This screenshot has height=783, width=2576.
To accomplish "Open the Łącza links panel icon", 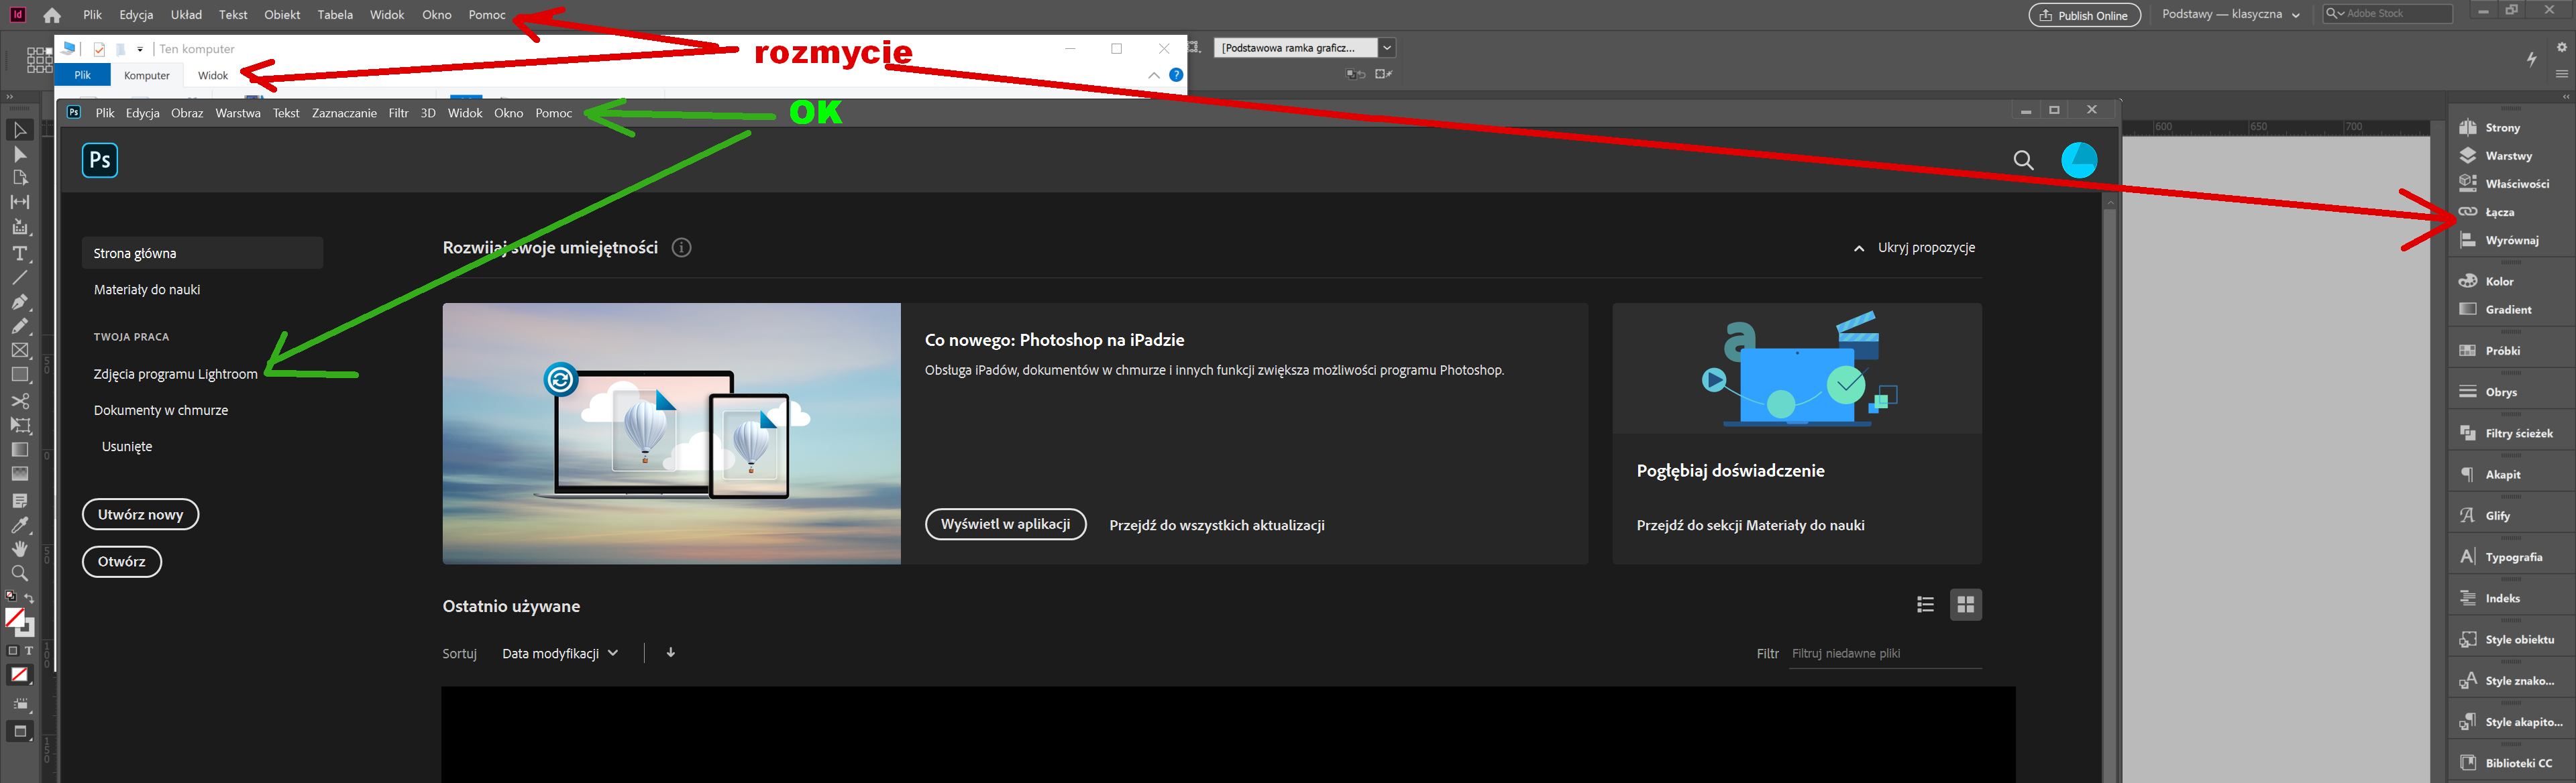I will pos(2468,212).
